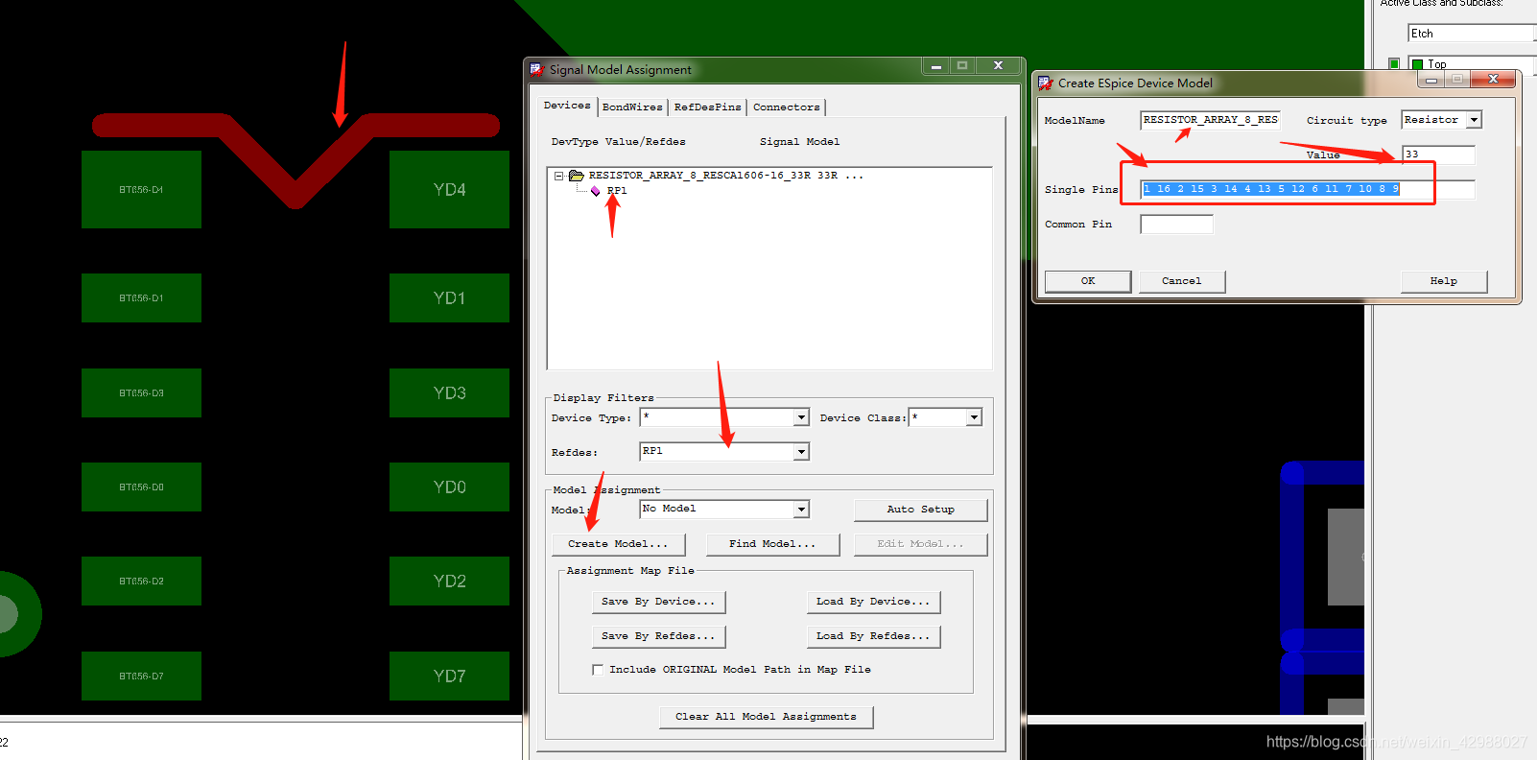This screenshot has height=760, width=1537.
Task: Select the BT656-D7 pad
Action: pos(141,676)
